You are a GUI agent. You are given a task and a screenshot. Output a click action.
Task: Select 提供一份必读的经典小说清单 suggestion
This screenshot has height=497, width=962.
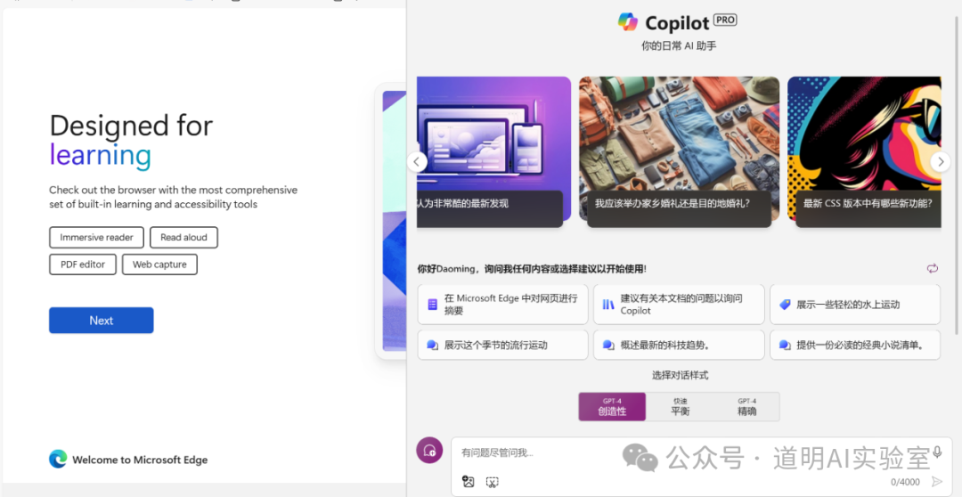tap(854, 345)
